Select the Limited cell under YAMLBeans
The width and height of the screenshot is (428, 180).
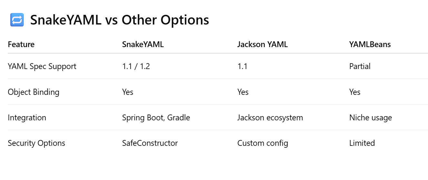362,143
